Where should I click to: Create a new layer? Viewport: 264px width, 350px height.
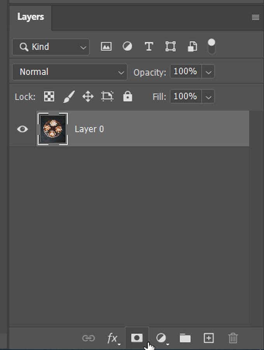(x=208, y=338)
